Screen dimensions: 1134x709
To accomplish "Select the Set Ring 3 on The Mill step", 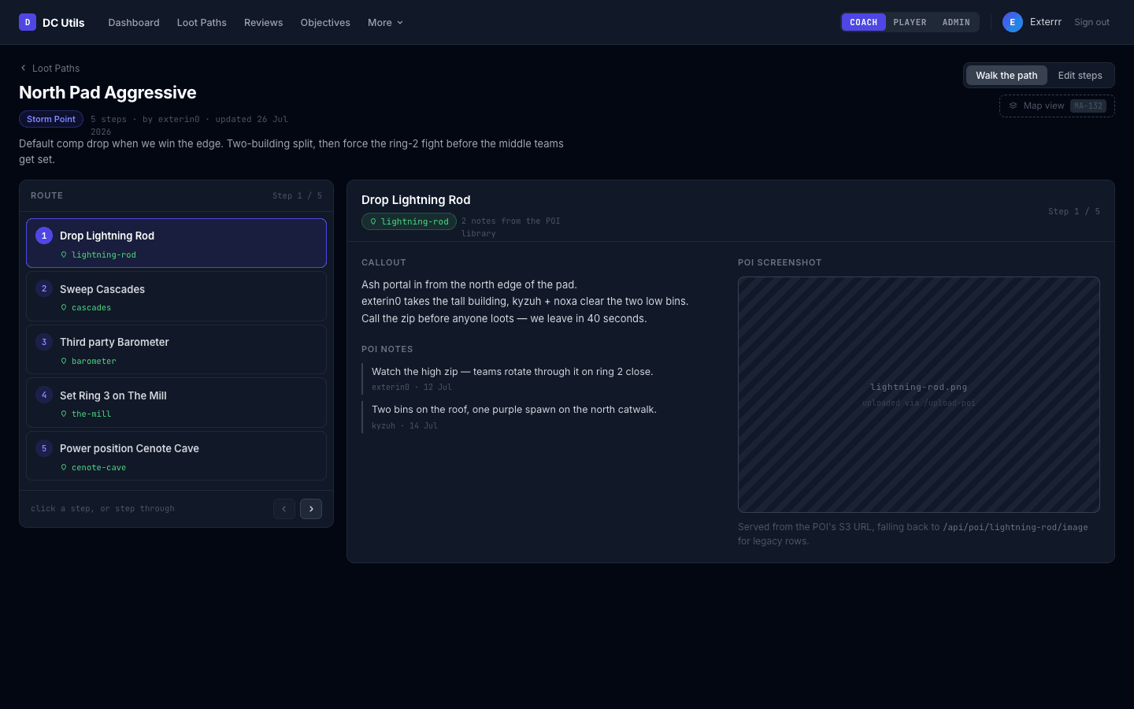I will click(x=176, y=403).
